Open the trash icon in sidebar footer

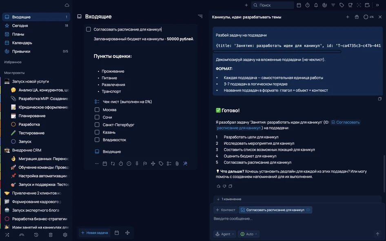(x=51, y=235)
